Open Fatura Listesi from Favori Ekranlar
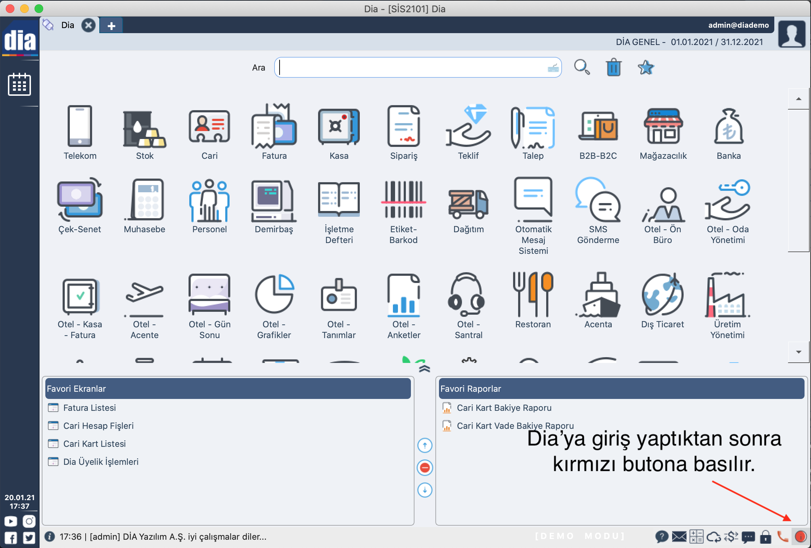811x548 pixels. point(89,408)
